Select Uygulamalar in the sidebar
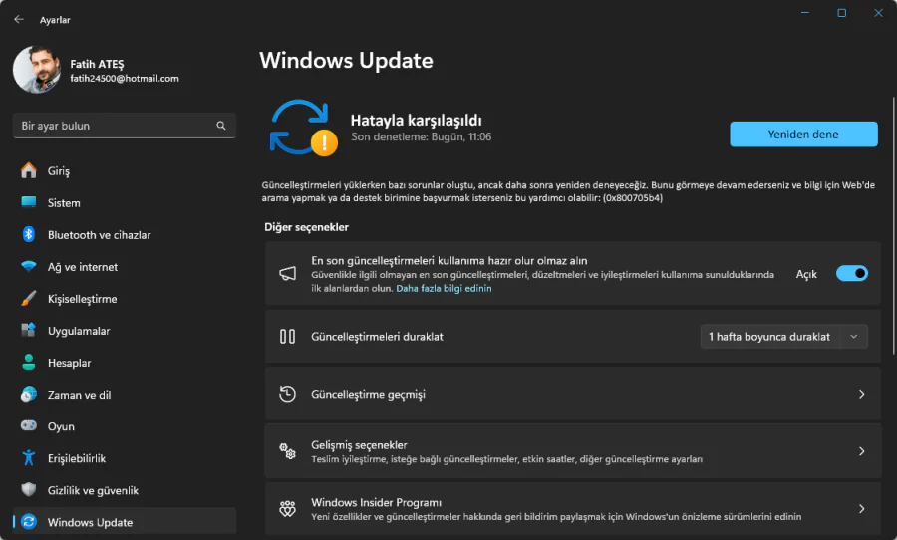 pos(79,331)
